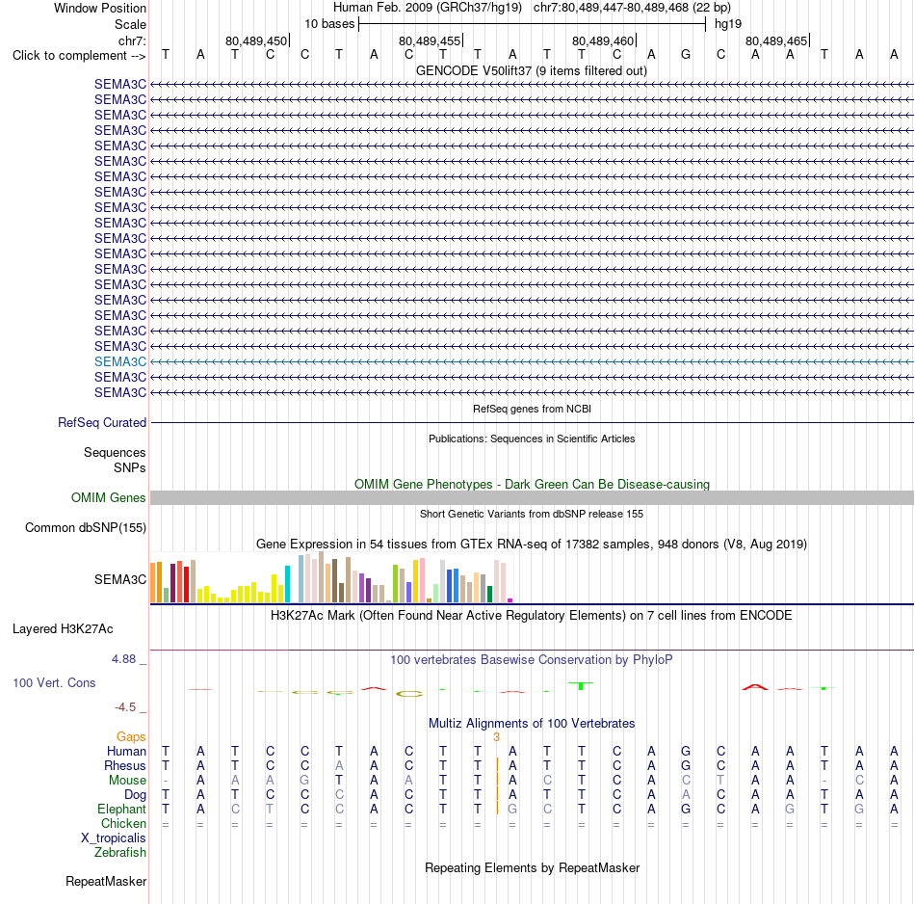Click 'RefSeq genes from NCBI' title
The width and height of the screenshot is (915, 904).
click(x=532, y=410)
